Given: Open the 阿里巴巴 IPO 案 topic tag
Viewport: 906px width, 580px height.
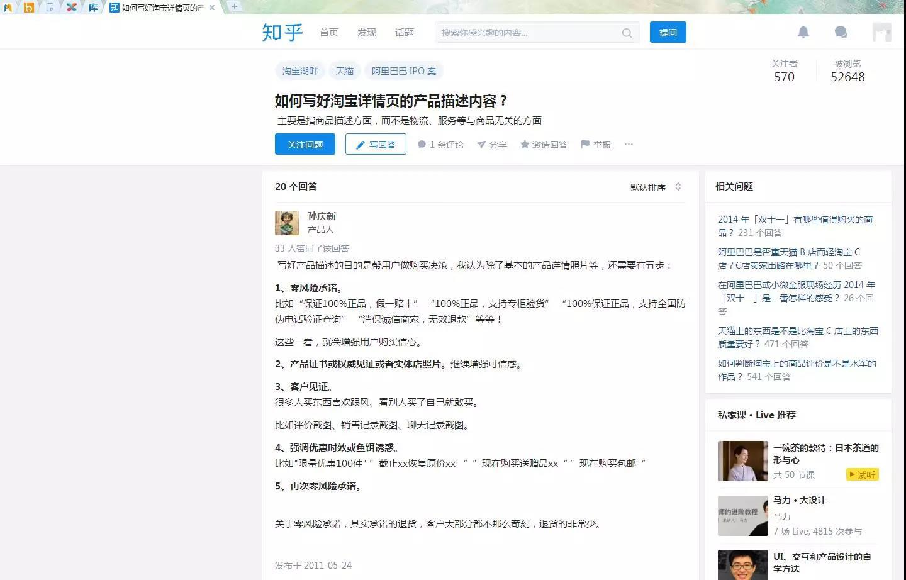Looking at the screenshot, I should [x=404, y=71].
